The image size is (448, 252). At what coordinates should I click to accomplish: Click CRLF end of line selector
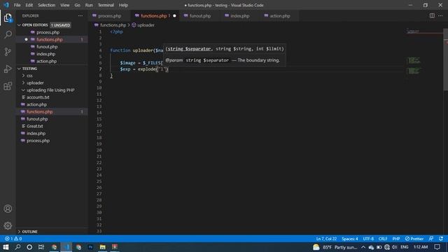(383, 239)
